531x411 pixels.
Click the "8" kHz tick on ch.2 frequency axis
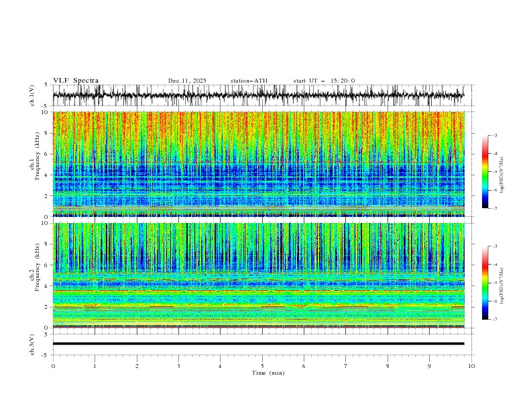tap(48, 244)
